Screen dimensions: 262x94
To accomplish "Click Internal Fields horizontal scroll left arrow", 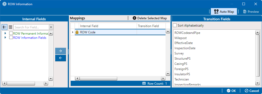I will coord(4,83).
